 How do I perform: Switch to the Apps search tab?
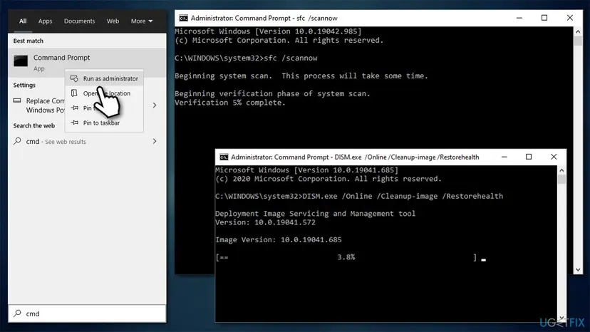coord(45,21)
